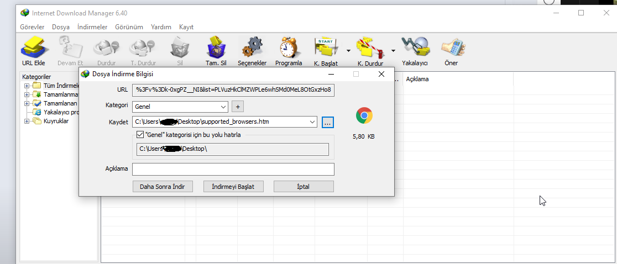This screenshot has width=617, height=264.
Task: Click the Dosya İndirme Bilgisi title icon
Action: 85,74
